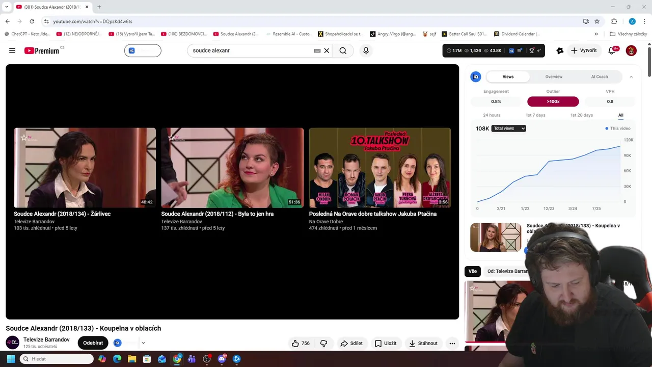
Task: Click the flower-shaped icon beside Vytvořit
Action: 560,50
